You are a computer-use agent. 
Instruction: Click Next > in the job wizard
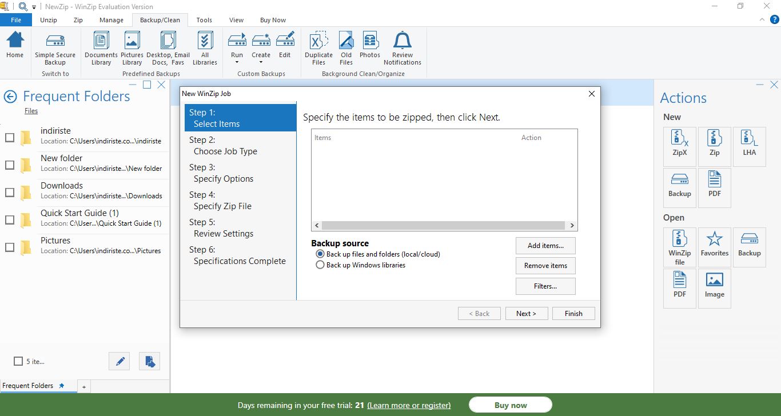pyautogui.click(x=527, y=313)
